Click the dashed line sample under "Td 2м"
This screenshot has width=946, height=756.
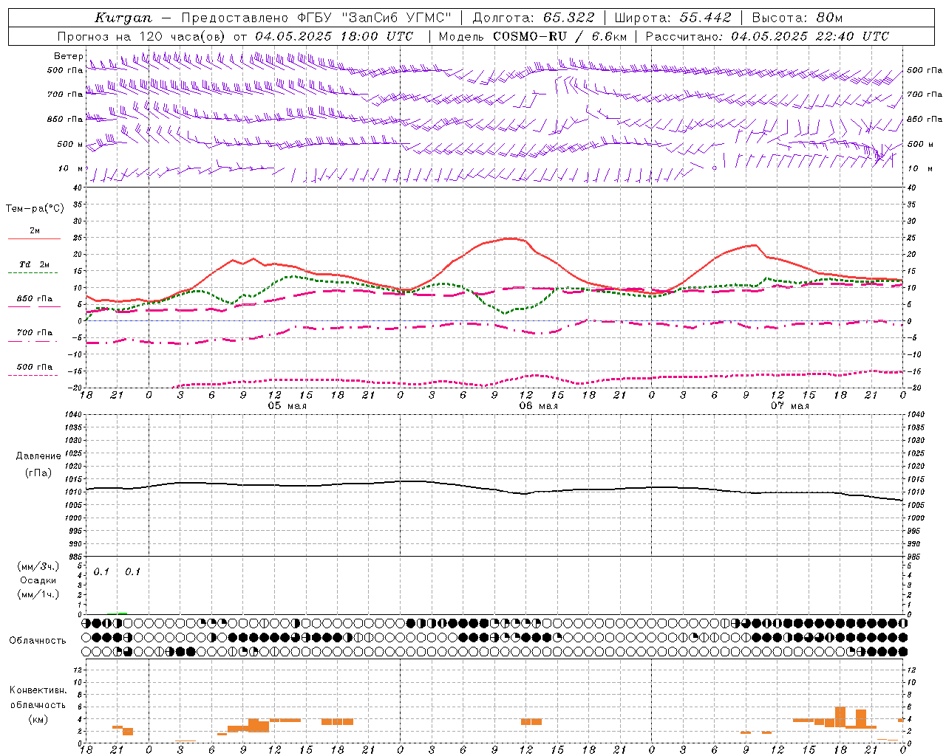click(33, 273)
